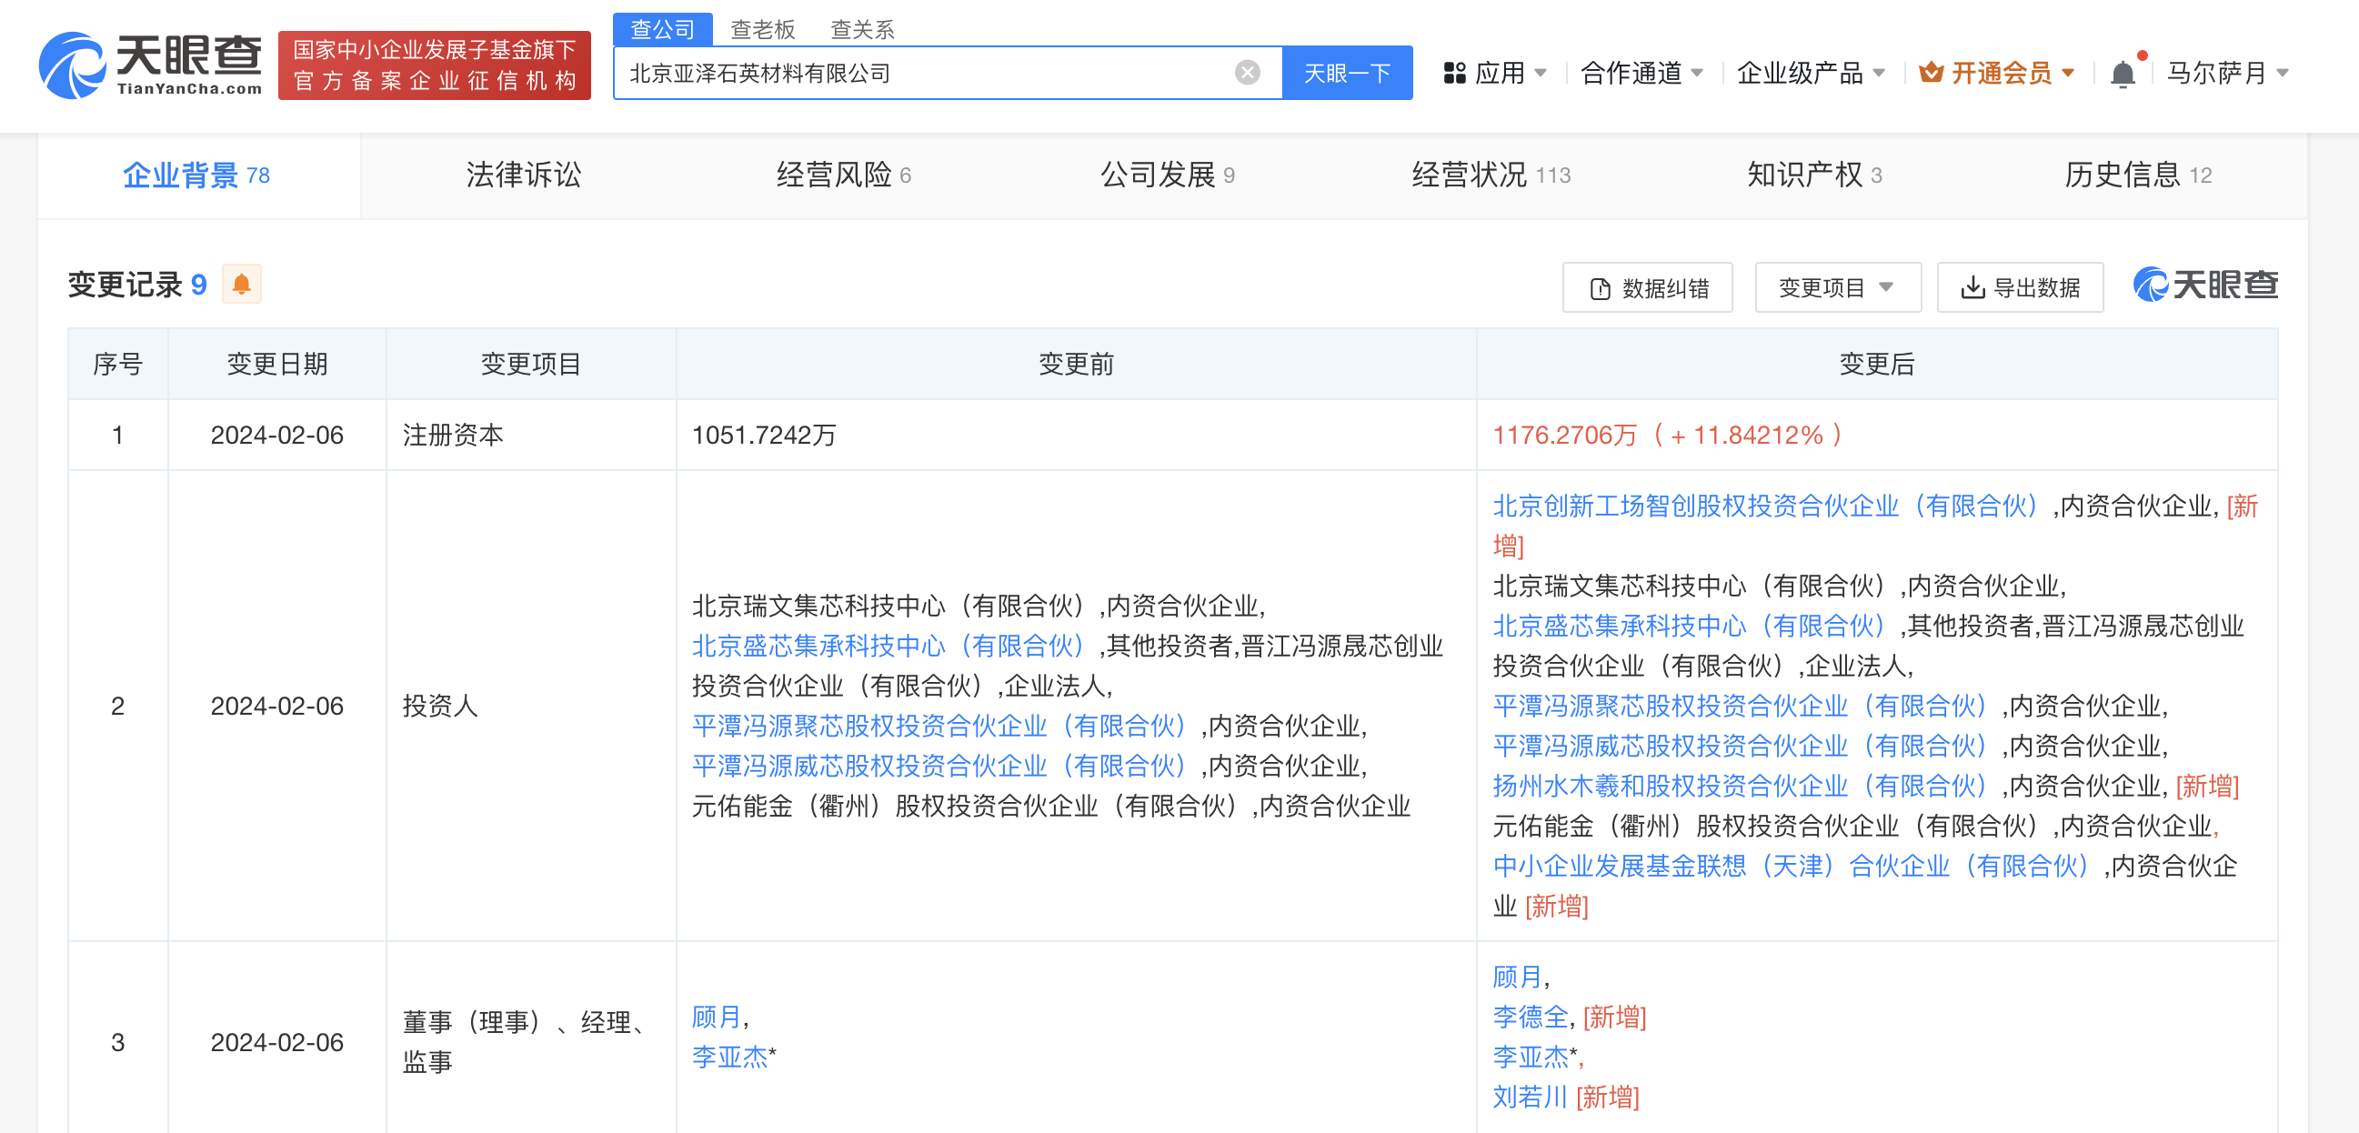Image resolution: width=2359 pixels, height=1133 pixels.
Task: Click the apps grid icon
Action: tap(1454, 73)
